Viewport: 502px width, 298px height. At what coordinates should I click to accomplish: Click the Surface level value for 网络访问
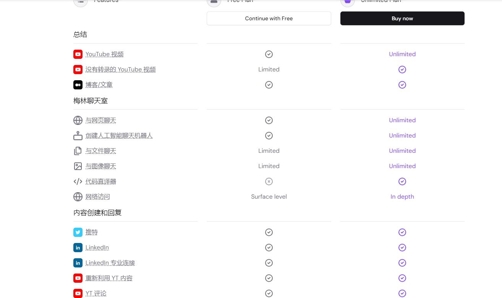(269, 197)
